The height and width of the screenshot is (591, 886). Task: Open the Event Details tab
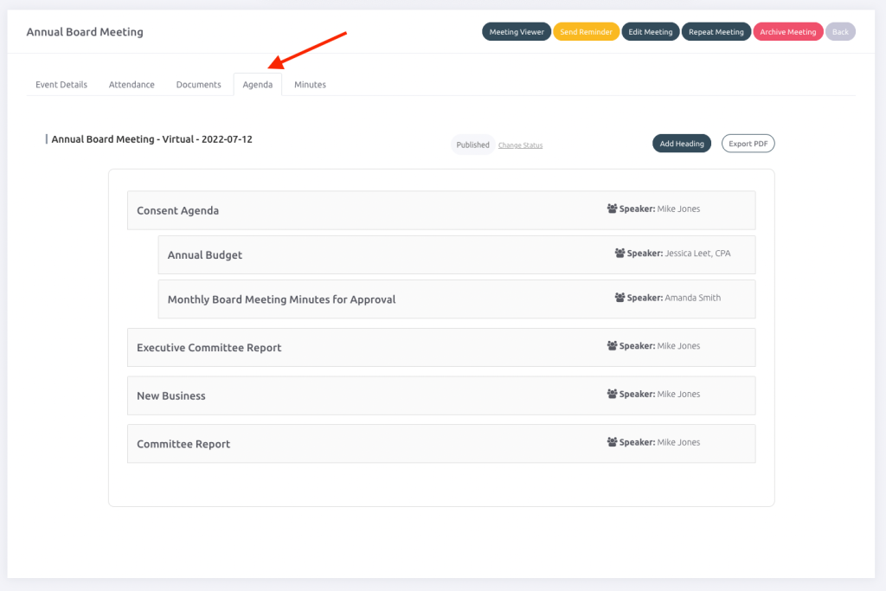[61, 85]
